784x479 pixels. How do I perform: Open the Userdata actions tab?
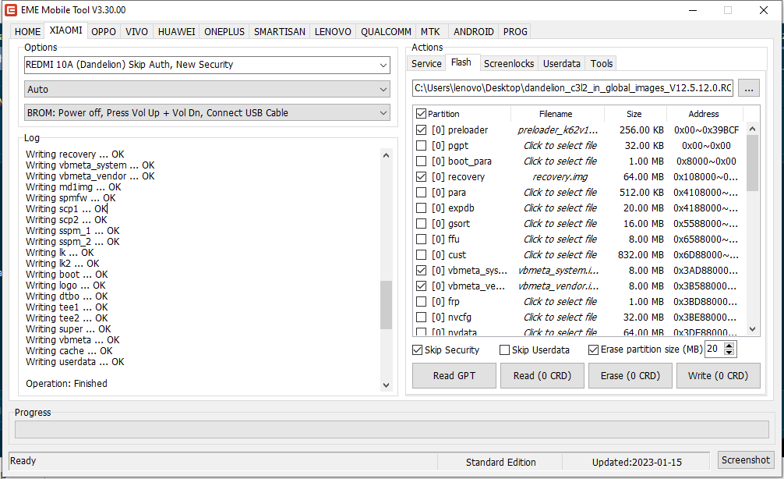[561, 63]
